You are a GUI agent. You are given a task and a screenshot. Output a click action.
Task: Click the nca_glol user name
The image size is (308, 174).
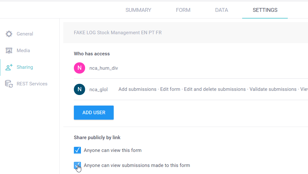98,90
